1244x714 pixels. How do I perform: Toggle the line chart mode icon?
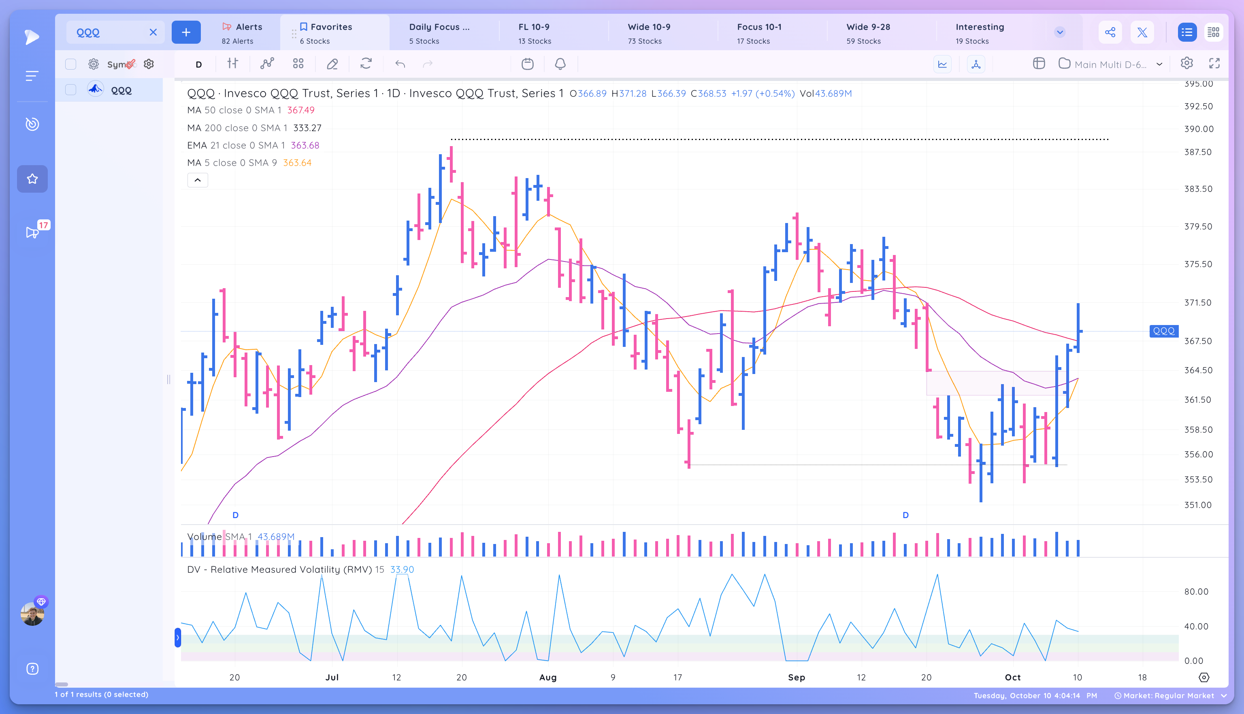point(942,64)
